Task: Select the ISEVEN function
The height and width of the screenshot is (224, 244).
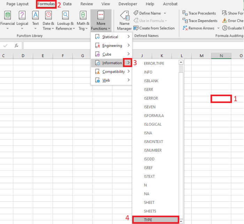Action: (x=155, y=107)
